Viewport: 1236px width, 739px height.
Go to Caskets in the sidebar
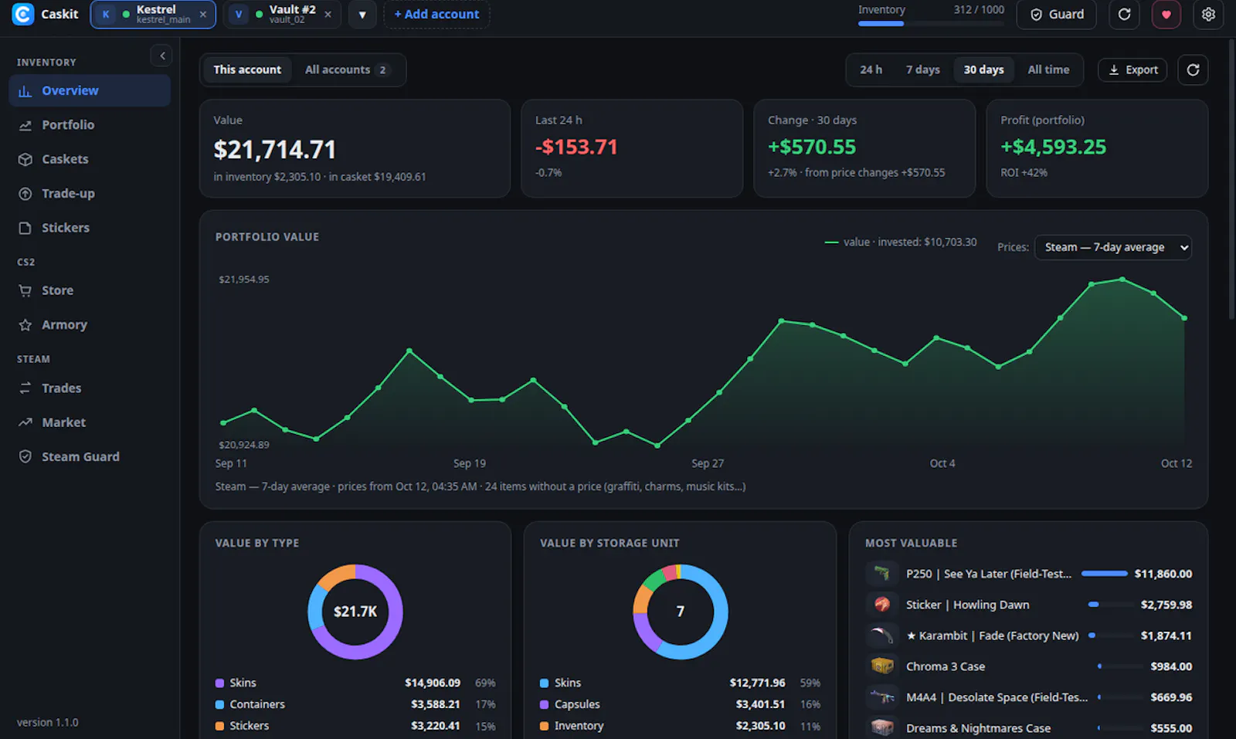90,159
